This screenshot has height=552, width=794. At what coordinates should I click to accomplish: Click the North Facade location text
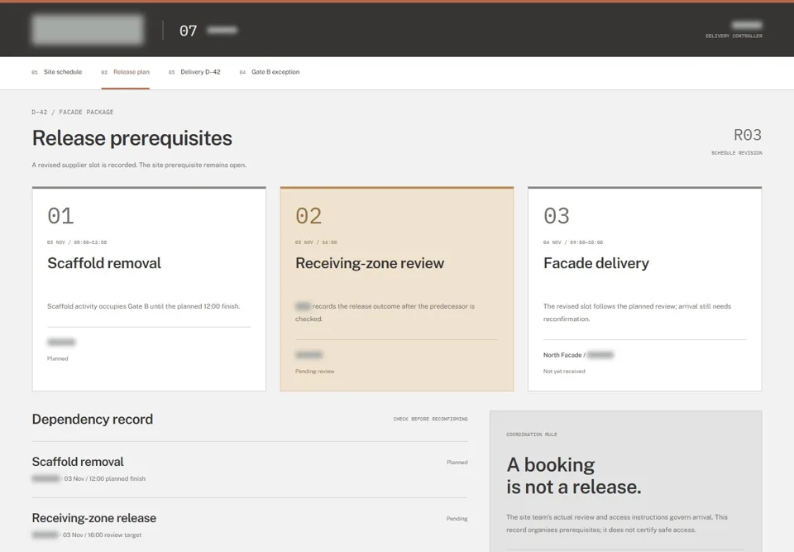pyautogui.click(x=562, y=355)
